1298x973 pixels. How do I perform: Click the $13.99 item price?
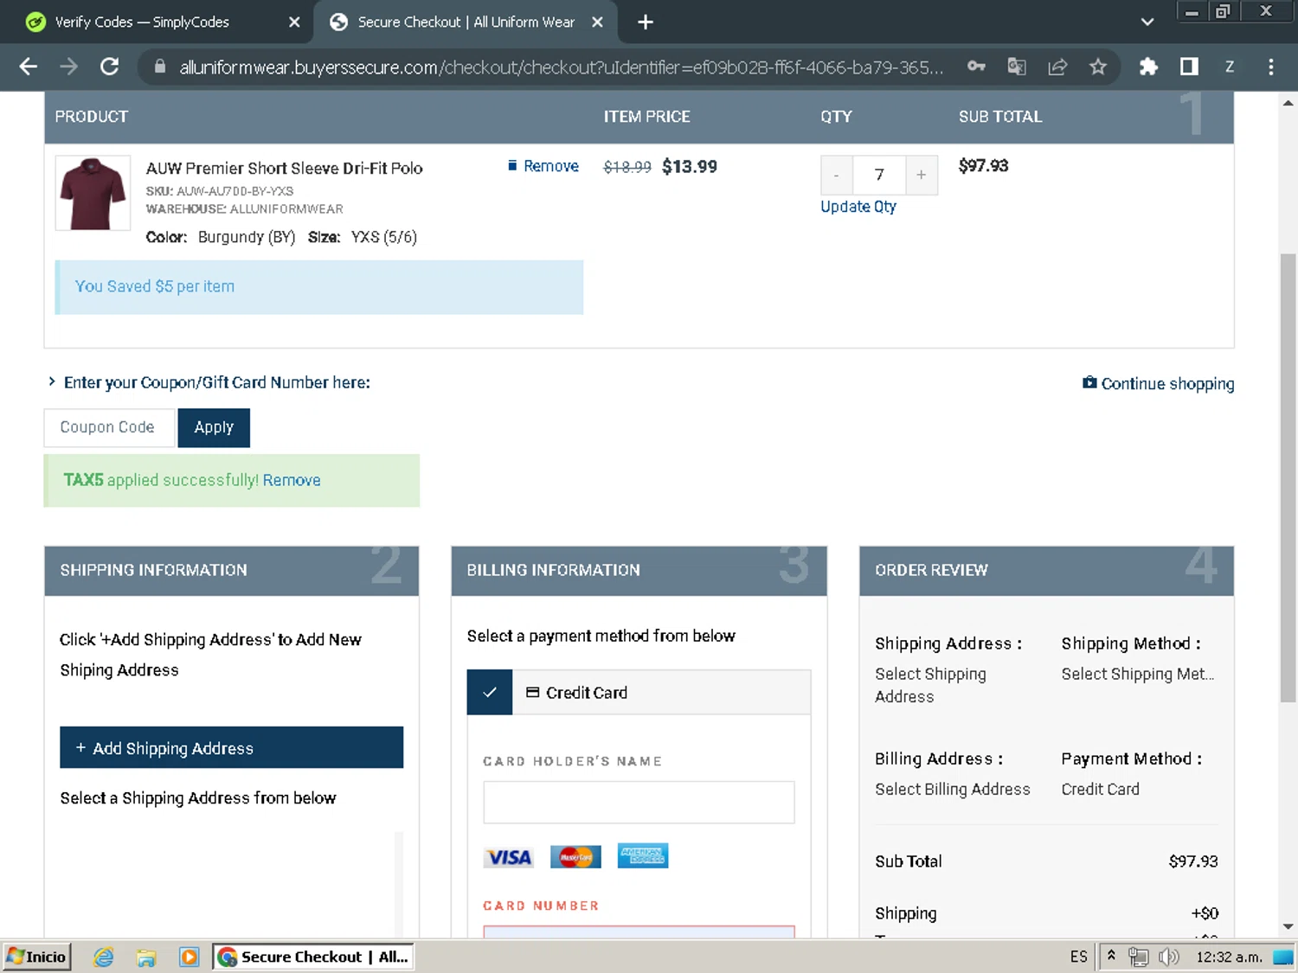[690, 167]
